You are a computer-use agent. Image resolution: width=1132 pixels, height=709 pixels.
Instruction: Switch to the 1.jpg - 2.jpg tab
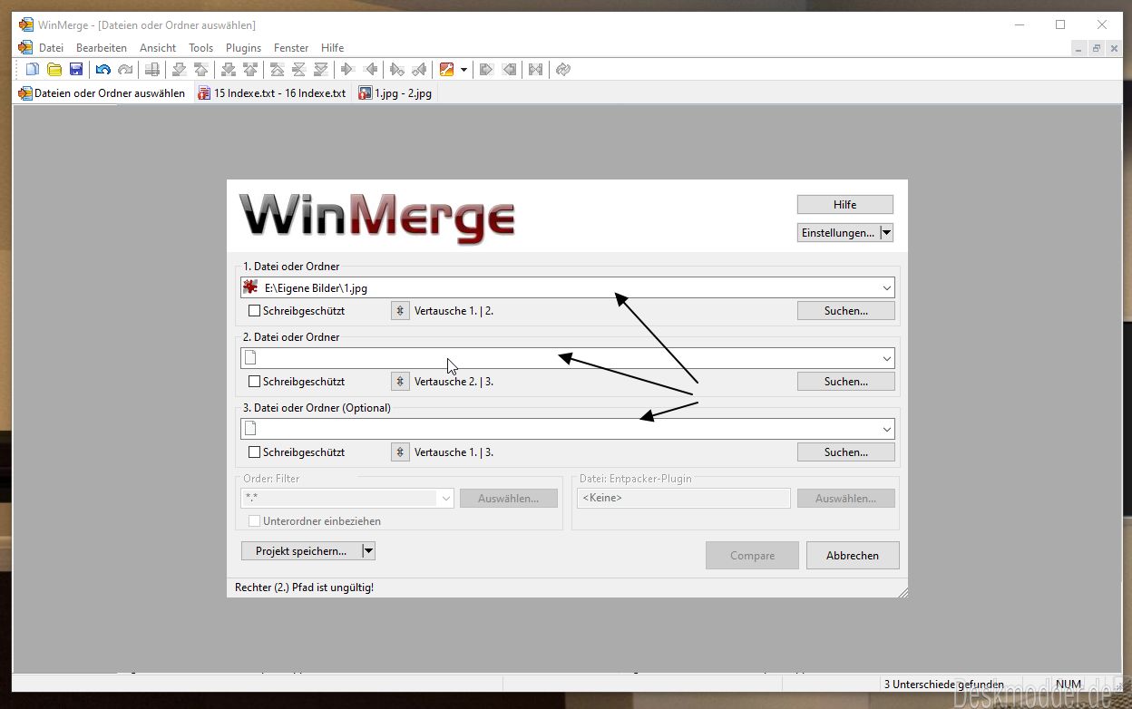395,92
